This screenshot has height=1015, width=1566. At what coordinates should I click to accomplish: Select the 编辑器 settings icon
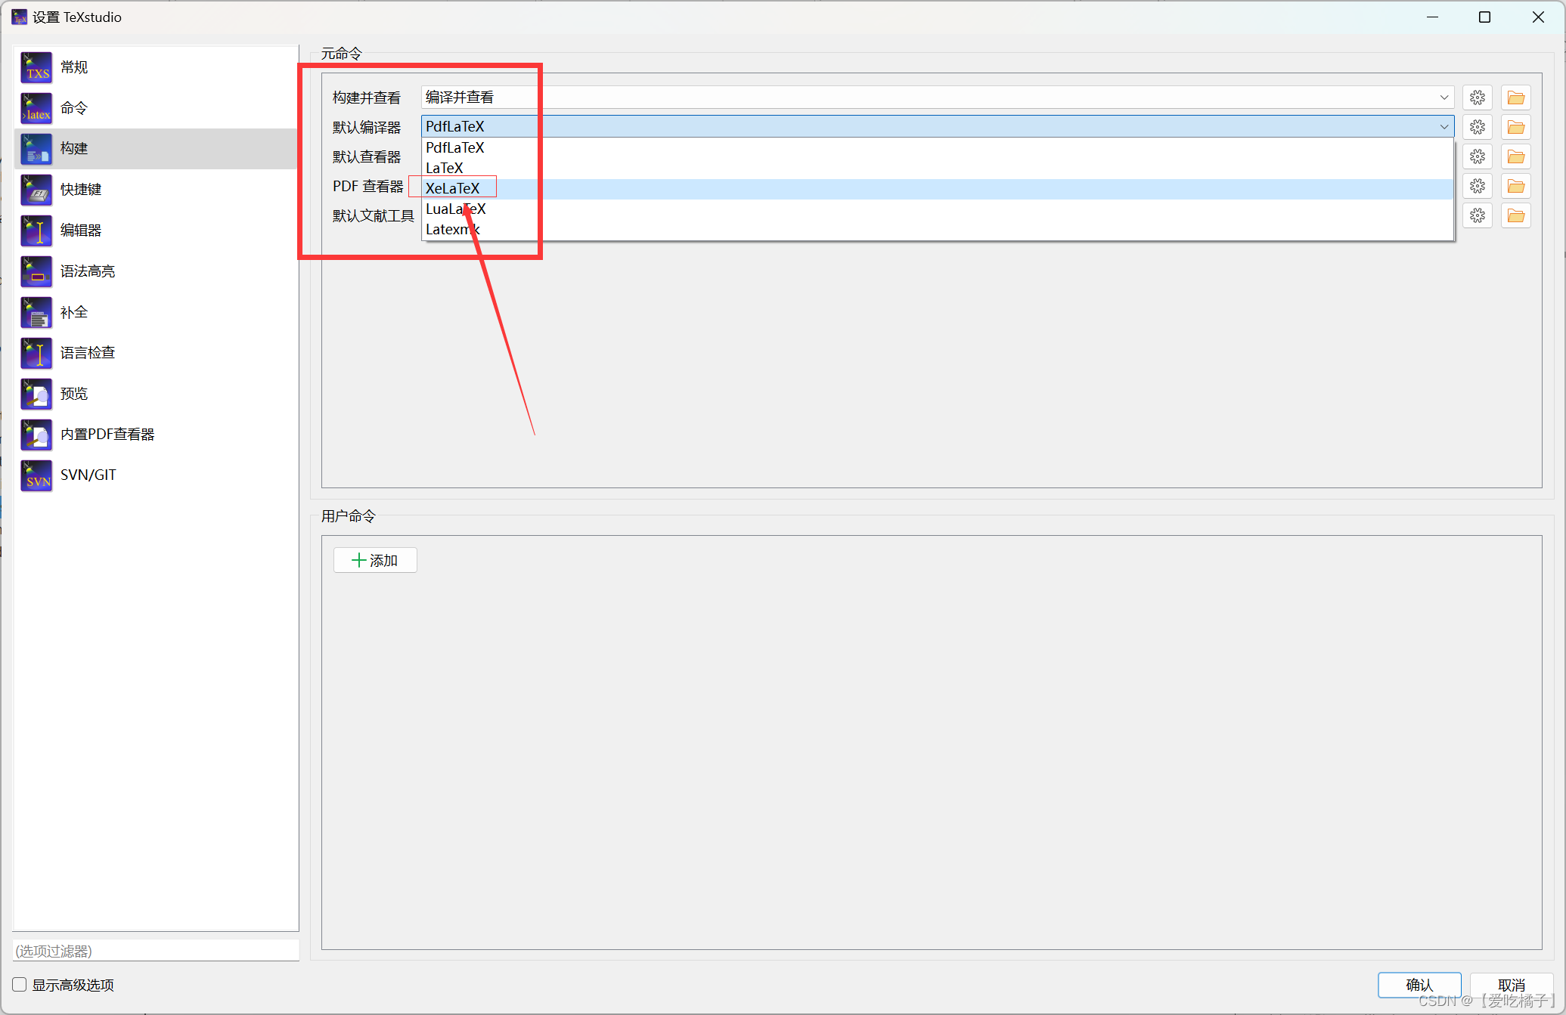coord(36,231)
